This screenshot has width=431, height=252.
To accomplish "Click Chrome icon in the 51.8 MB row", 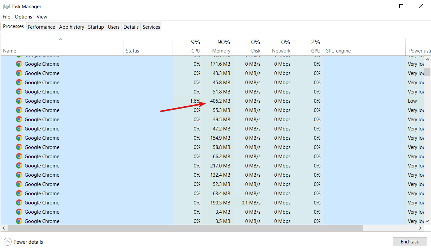I will pyautogui.click(x=19, y=92).
